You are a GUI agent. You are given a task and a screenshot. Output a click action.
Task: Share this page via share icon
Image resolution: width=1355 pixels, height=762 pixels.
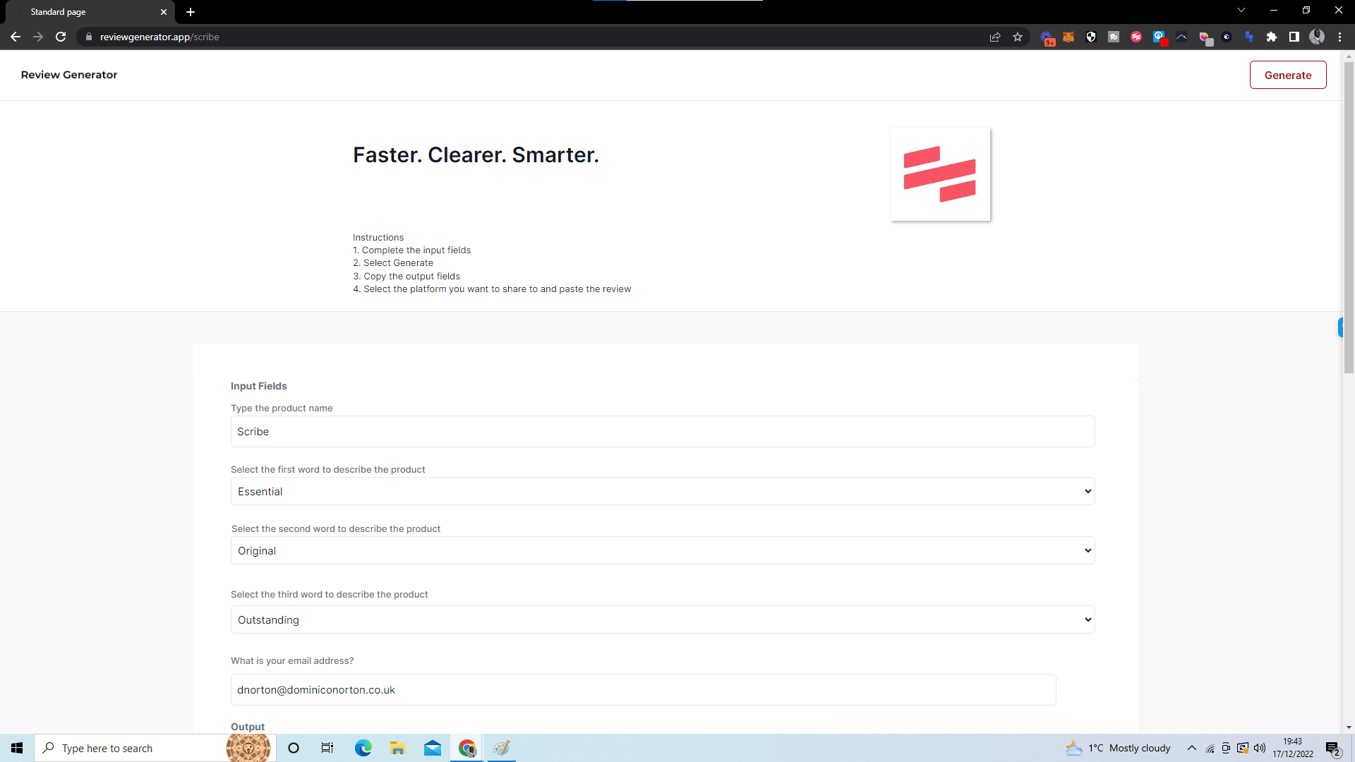(995, 37)
